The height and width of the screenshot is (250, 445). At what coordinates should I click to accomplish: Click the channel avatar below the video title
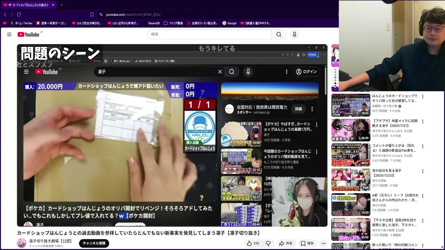pyautogui.click(x=22, y=243)
